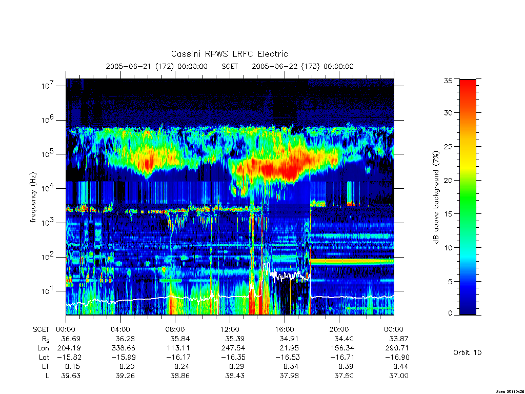The height and width of the screenshot is (394, 525).
Task: Select the latitude value '-15.82'
Action: [x=68, y=357]
